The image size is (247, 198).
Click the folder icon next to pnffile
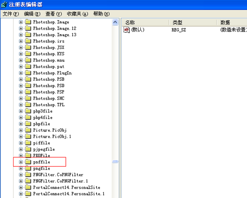(x=28, y=162)
